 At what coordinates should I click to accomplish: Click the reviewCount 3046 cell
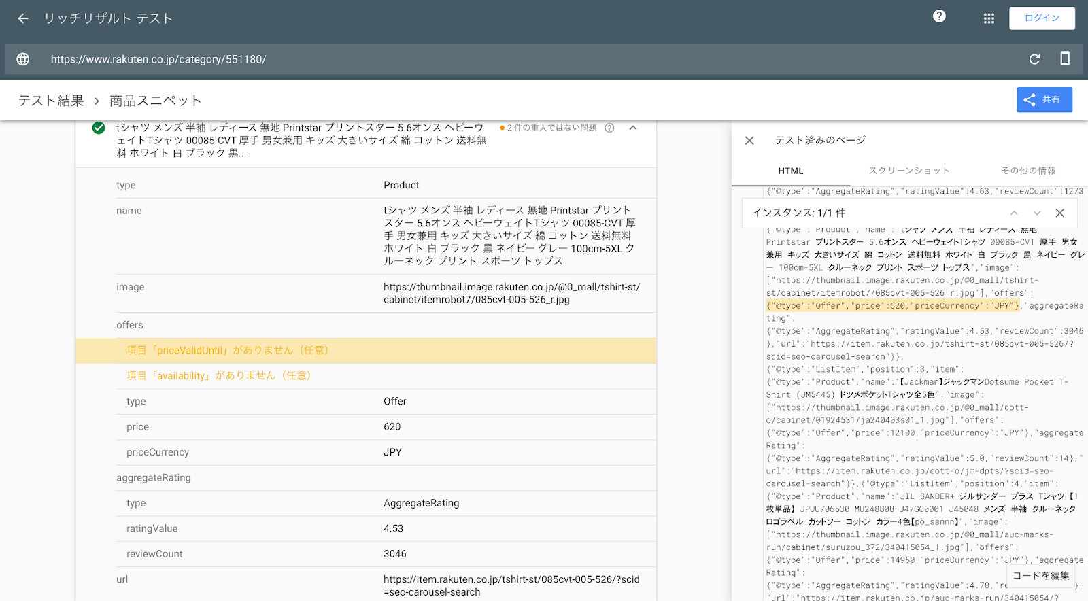coord(395,554)
